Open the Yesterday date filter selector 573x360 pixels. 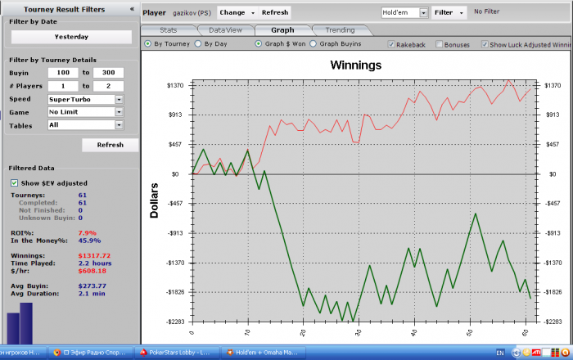(71, 37)
